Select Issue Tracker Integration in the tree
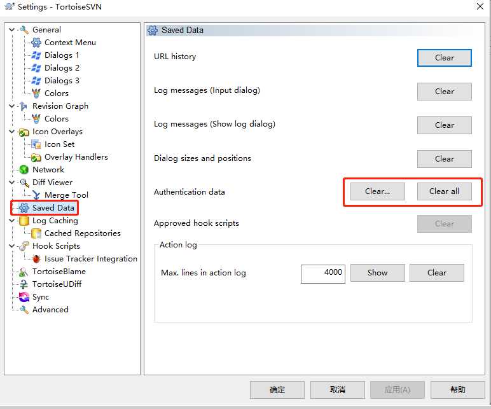The height and width of the screenshot is (409, 491). 91,259
